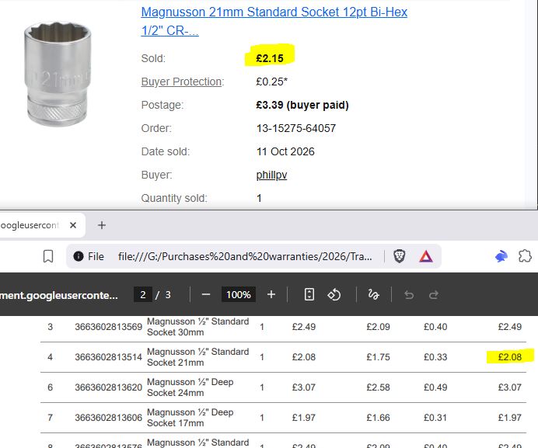Image resolution: width=538 pixels, height=448 pixels.
Task: Open Brave Shields lion icon
Action: click(399, 256)
